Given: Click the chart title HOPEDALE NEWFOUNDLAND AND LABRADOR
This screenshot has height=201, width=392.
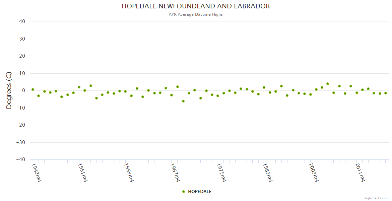Looking at the screenshot, I should coord(196,6).
